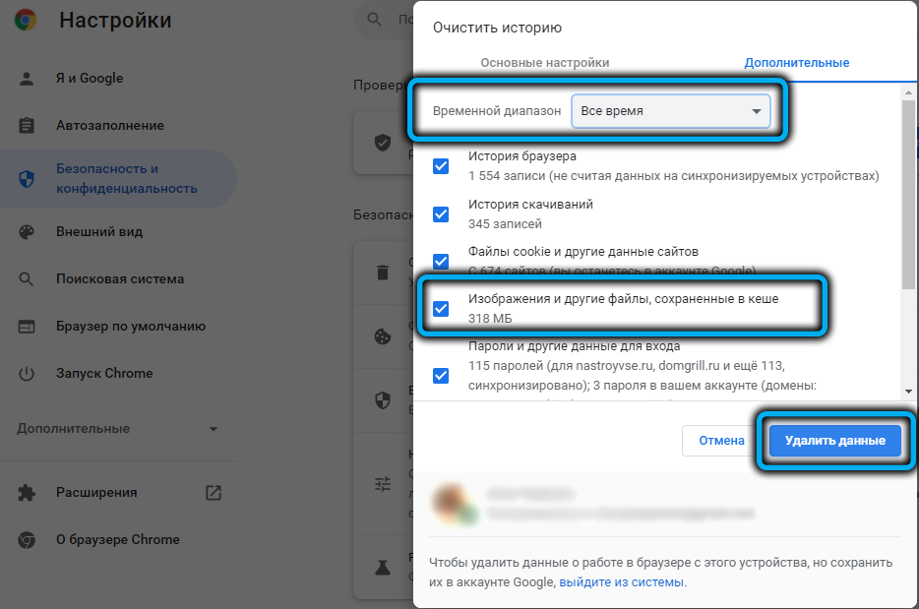Select the Автозаполнение clipboard icon

(x=27, y=125)
